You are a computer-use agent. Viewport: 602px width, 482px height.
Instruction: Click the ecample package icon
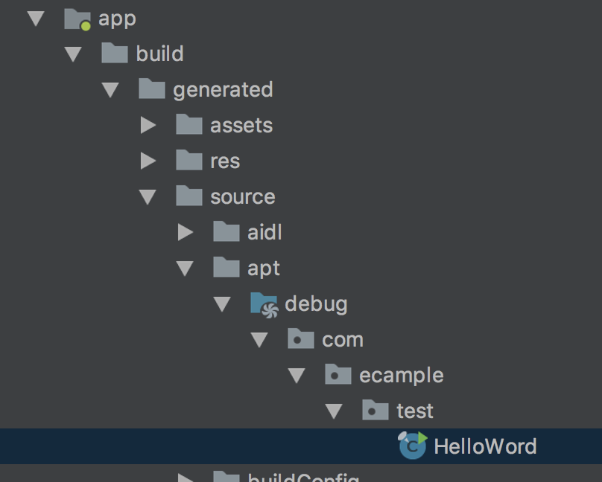[x=338, y=375]
